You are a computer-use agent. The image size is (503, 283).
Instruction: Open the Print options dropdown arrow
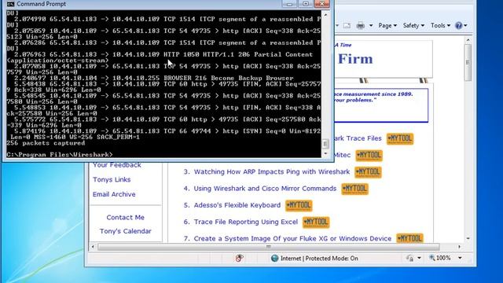coord(371,25)
